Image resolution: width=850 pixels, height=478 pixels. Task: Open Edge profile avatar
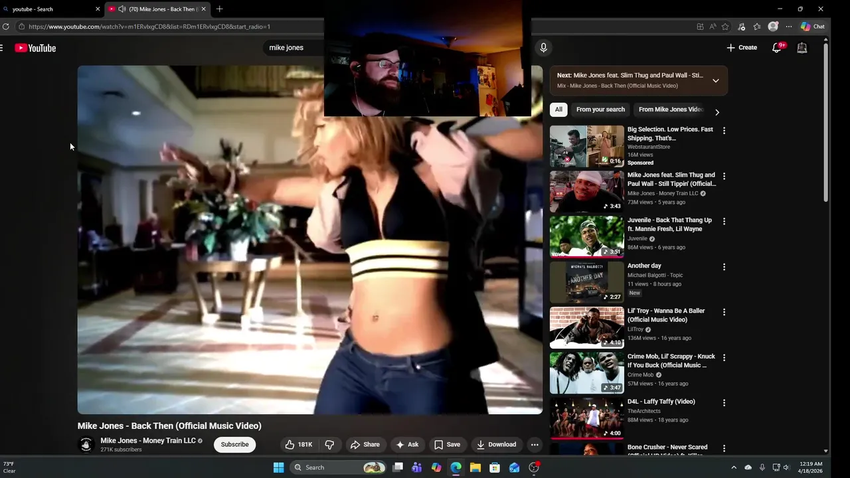point(773,27)
